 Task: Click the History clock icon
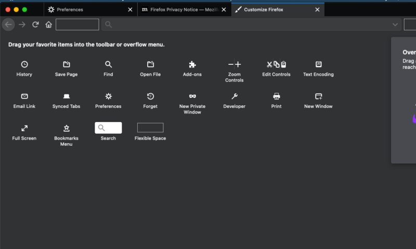click(x=24, y=64)
